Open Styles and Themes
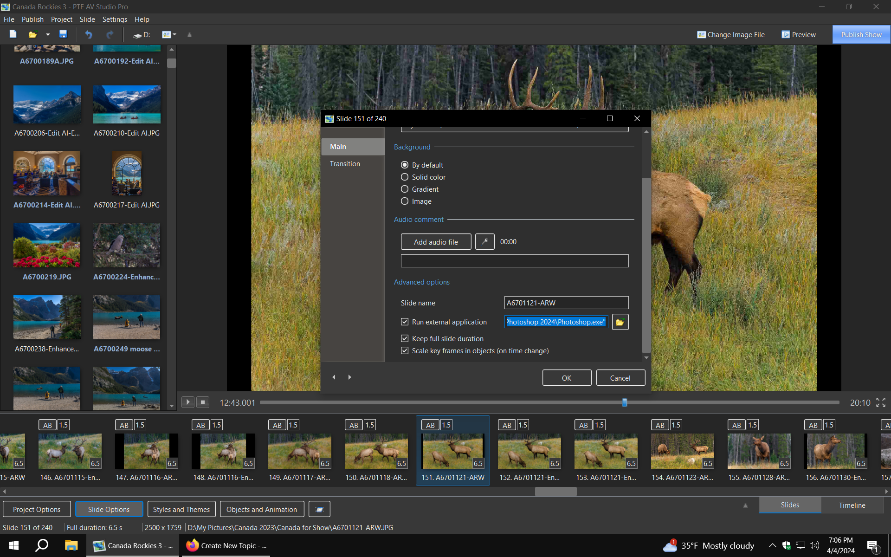This screenshot has height=557, width=891. 181,509
